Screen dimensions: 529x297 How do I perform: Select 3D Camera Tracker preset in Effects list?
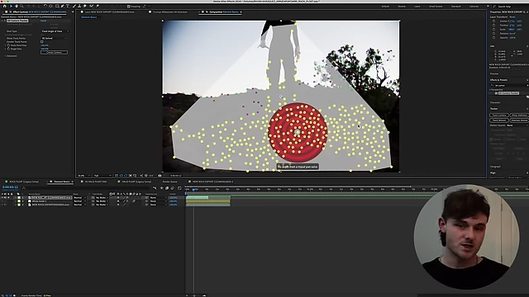click(x=509, y=93)
